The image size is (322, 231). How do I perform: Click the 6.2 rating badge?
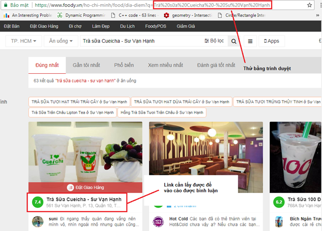click(x=279, y=202)
